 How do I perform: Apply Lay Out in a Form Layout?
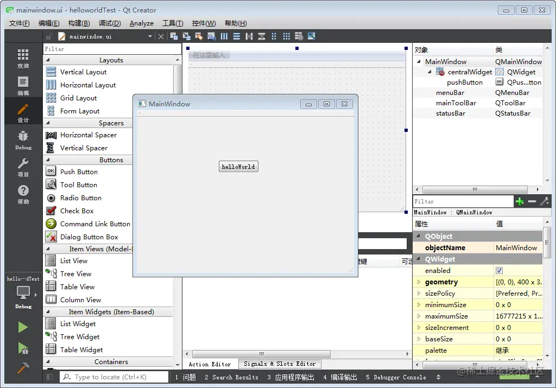click(274, 36)
